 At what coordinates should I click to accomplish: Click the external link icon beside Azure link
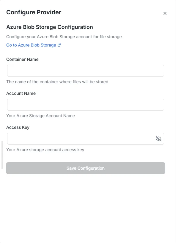click(x=58, y=45)
